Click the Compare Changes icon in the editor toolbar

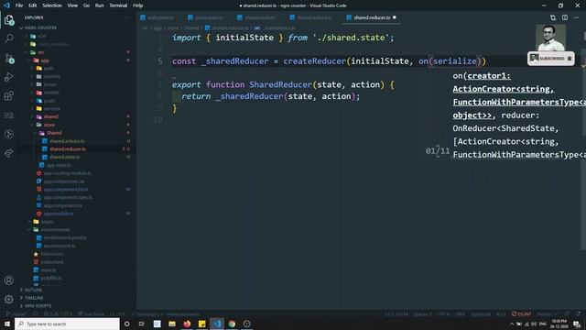tap(553, 17)
